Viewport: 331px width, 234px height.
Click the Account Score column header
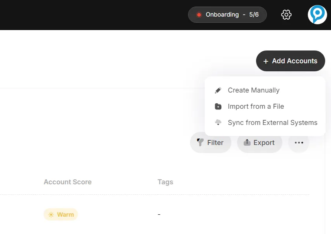68,182
